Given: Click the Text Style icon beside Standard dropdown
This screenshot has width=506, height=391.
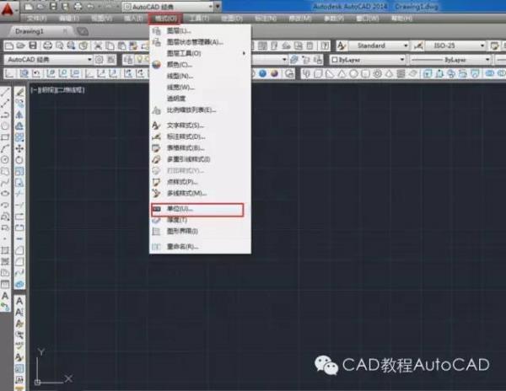Looking at the screenshot, I should pos(342,46).
